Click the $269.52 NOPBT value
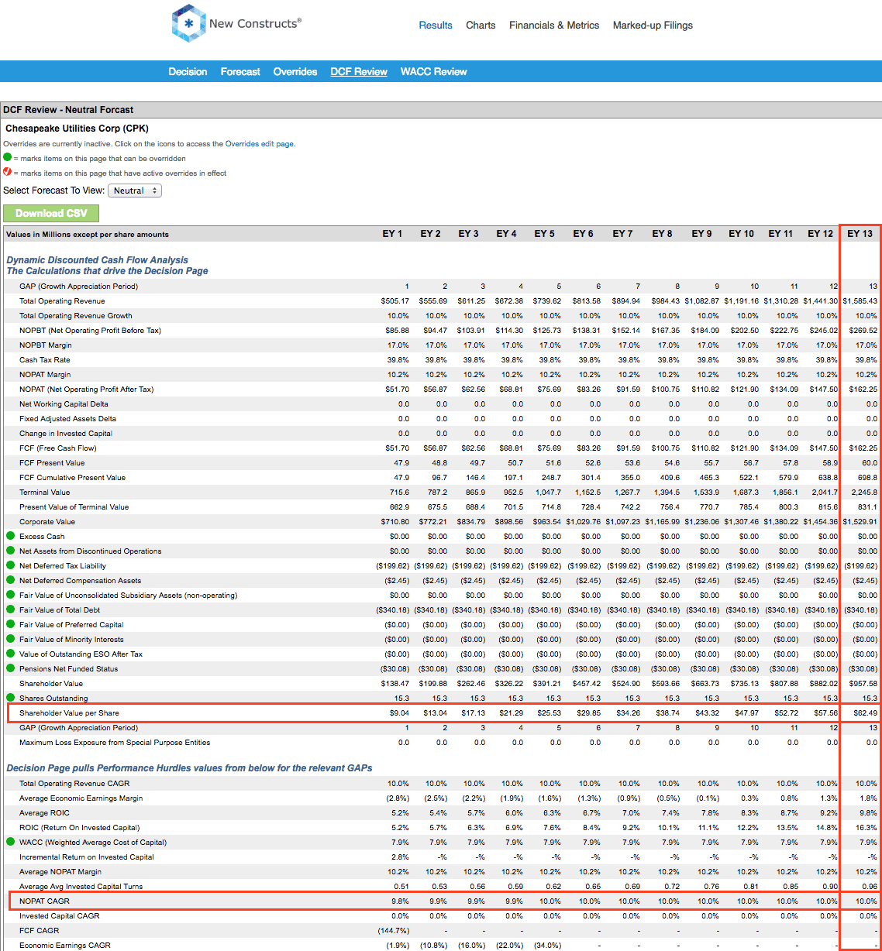This screenshot has width=882, height=951. 863,330
